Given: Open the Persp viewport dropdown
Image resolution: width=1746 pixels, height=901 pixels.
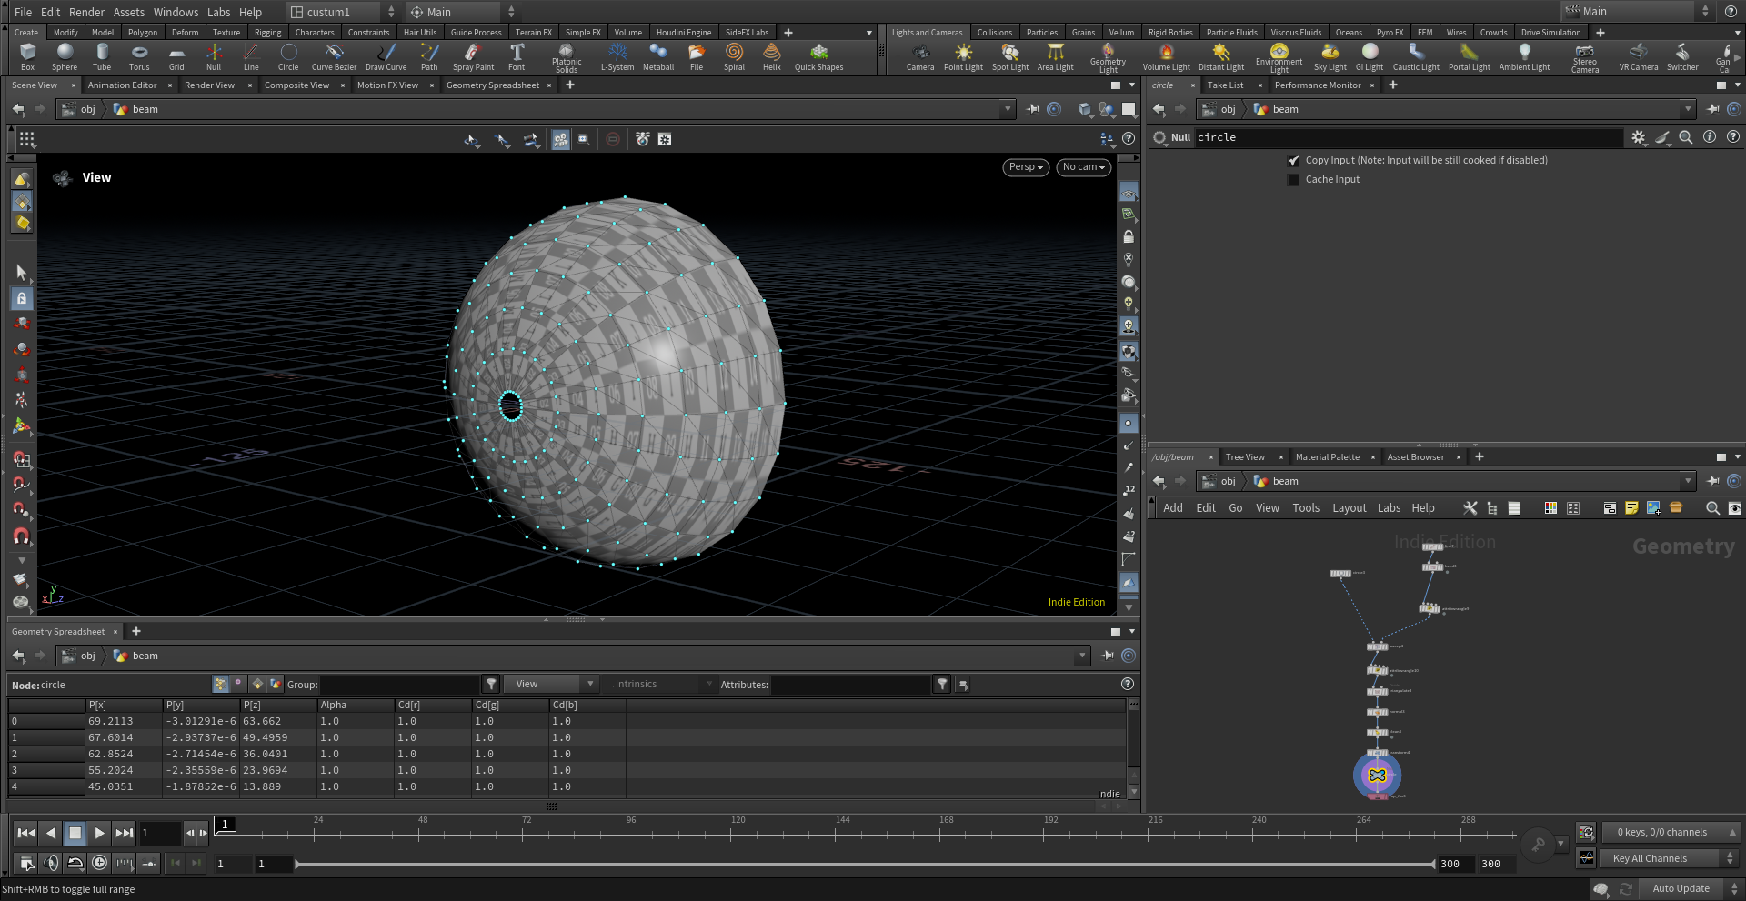Looking at the screenshot, I should pyautogui.click(x=1026, y=167).
